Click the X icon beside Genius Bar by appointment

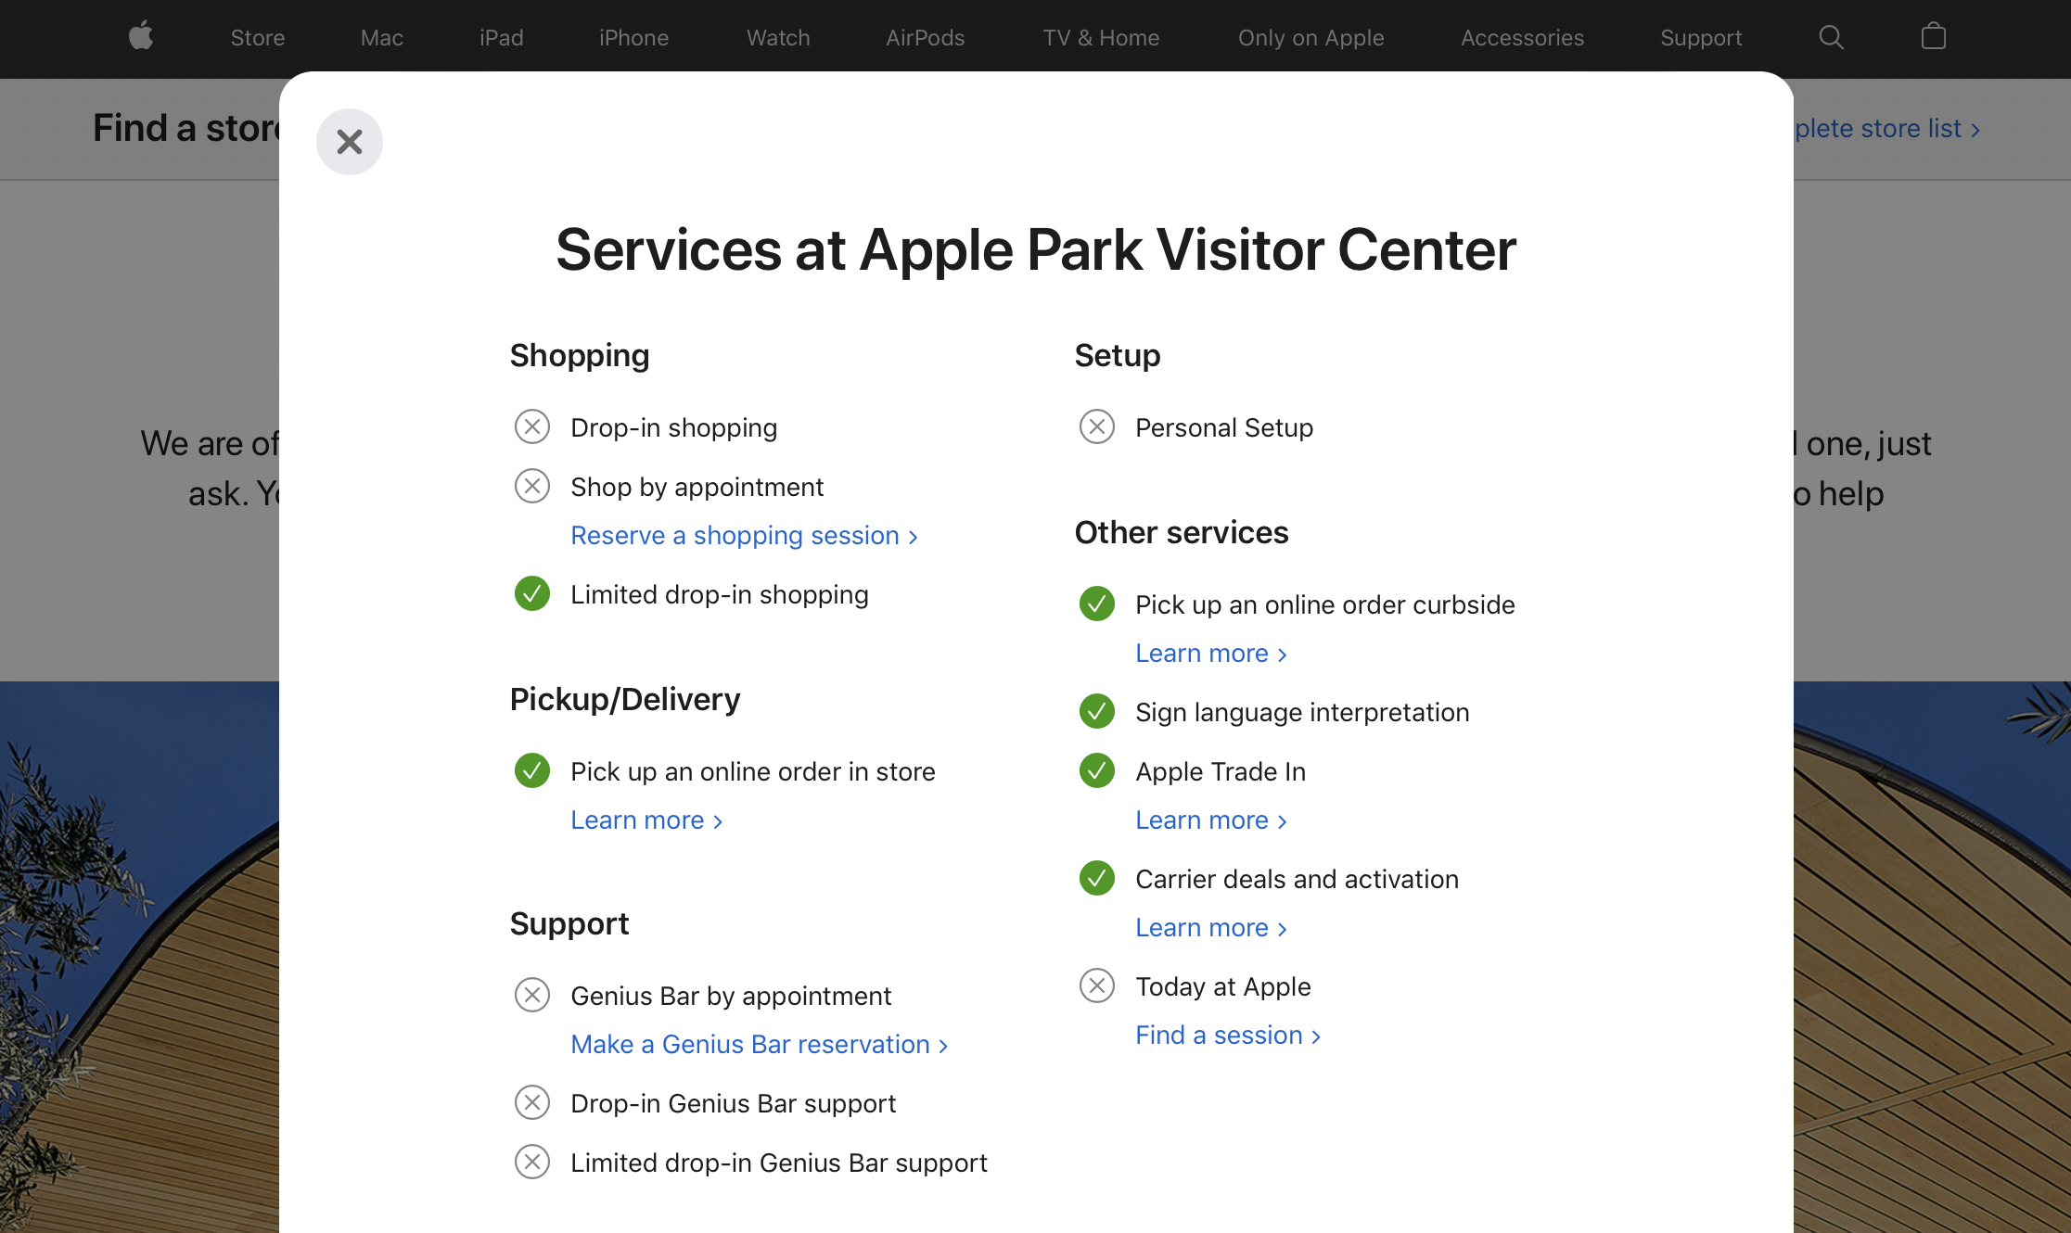[532, 995]
